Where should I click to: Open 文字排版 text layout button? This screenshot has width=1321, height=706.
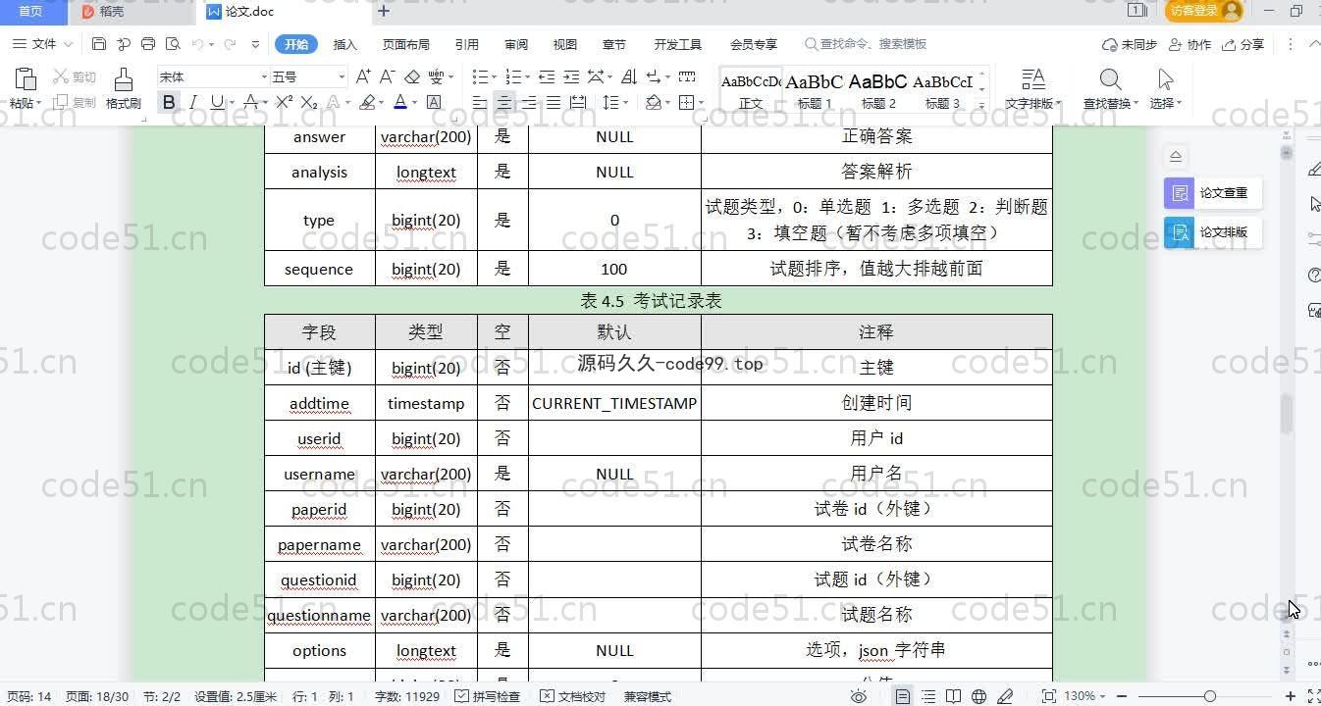click(1032, 88)
